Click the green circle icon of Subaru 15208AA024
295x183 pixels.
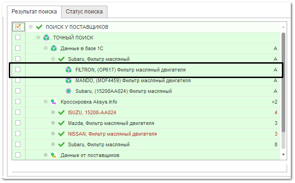coord(69,91)
